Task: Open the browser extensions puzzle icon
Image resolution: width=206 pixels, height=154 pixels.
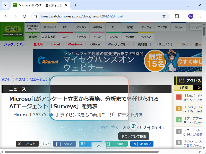Action: tap(177, 16)
